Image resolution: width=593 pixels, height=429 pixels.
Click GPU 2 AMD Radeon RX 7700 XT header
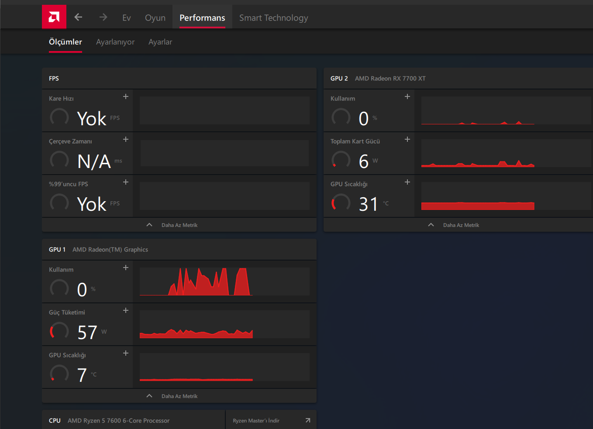click(x=458, y=79)
